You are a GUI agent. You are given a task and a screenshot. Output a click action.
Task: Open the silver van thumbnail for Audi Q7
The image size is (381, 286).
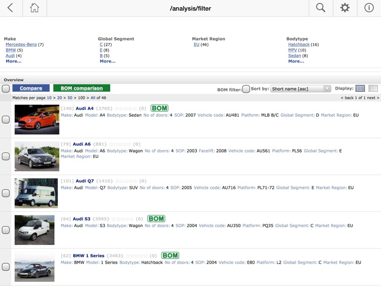click(x=36, y=193)
